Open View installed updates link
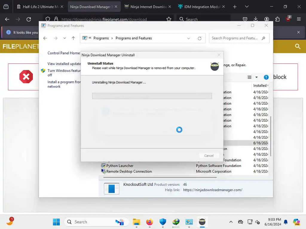 click(64, 64)
